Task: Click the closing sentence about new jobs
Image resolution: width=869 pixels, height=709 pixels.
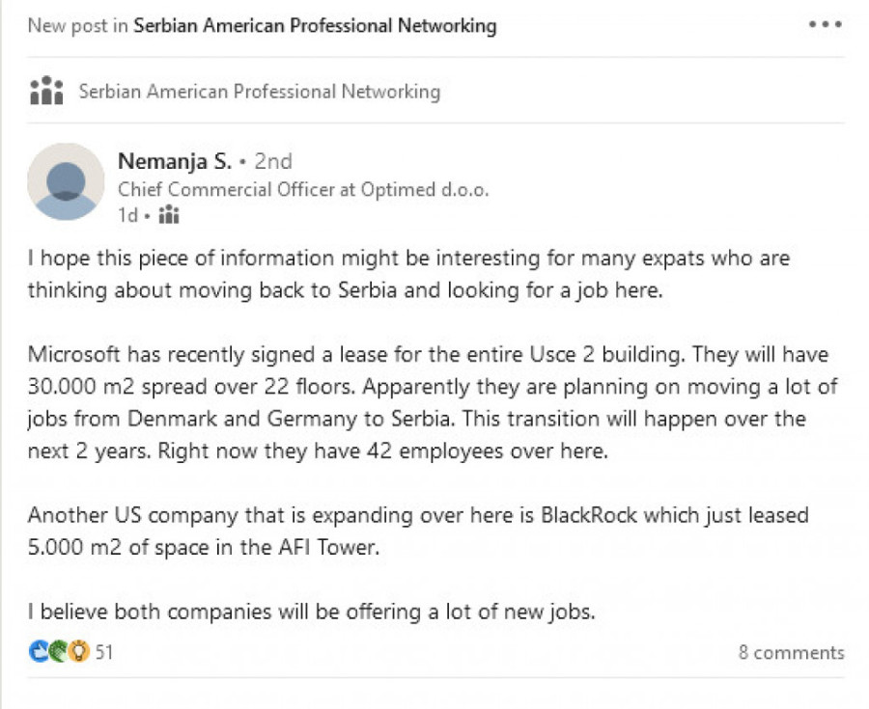Action: [x=311, y=611]
